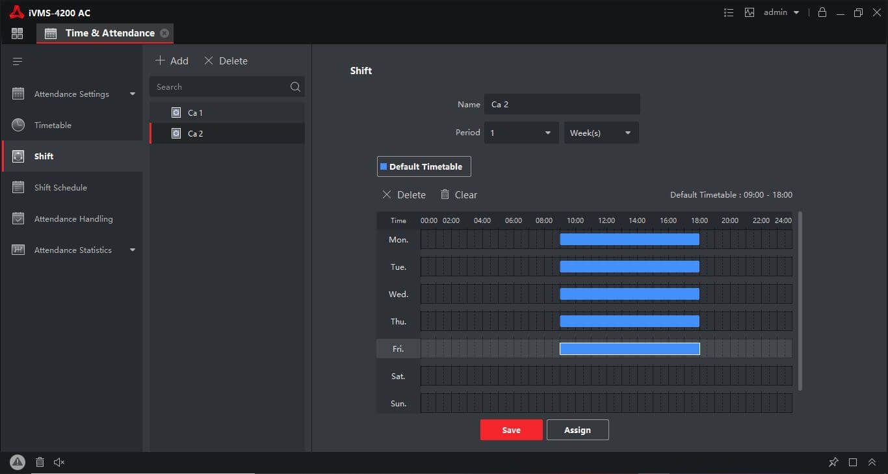Click the Fri. row label

(398, 349)
